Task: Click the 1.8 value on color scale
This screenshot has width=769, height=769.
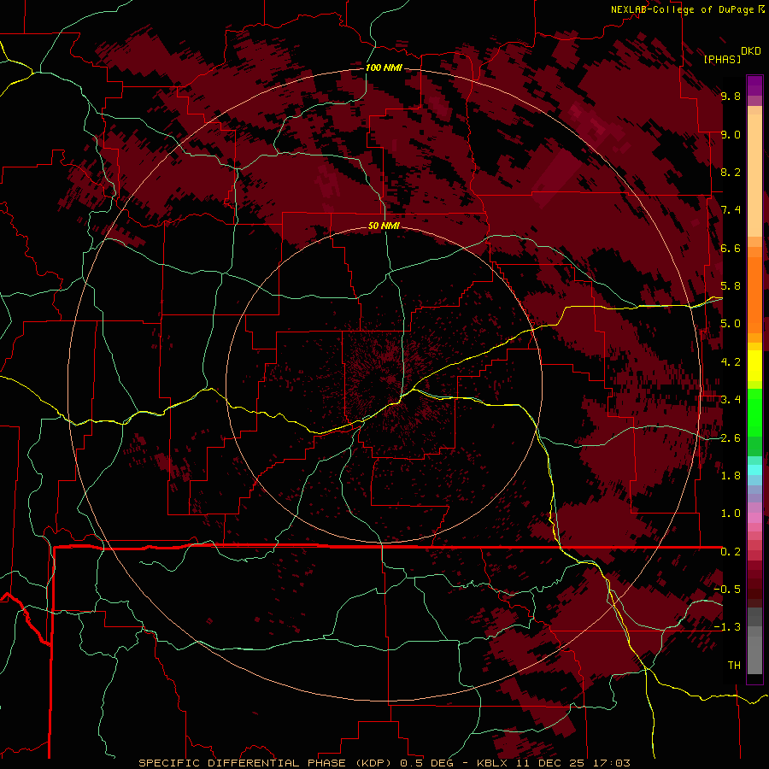Action: pos(731,476)
